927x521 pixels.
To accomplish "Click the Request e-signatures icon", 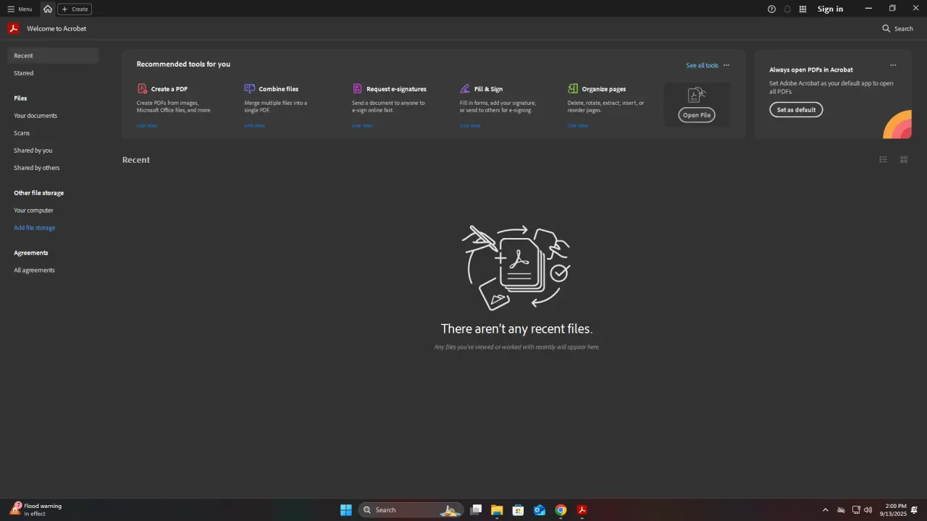I will [x=357, y=88].
